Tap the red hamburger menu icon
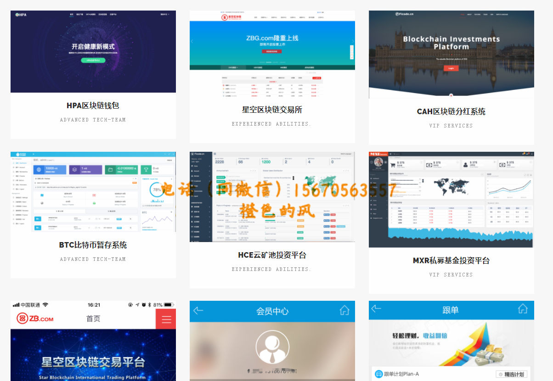This screenshot has height=381, width=553. [166, 319]
